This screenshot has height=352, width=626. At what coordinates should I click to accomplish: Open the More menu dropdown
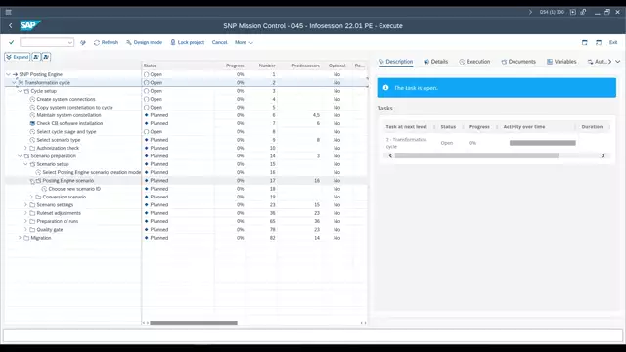point(244,42)
